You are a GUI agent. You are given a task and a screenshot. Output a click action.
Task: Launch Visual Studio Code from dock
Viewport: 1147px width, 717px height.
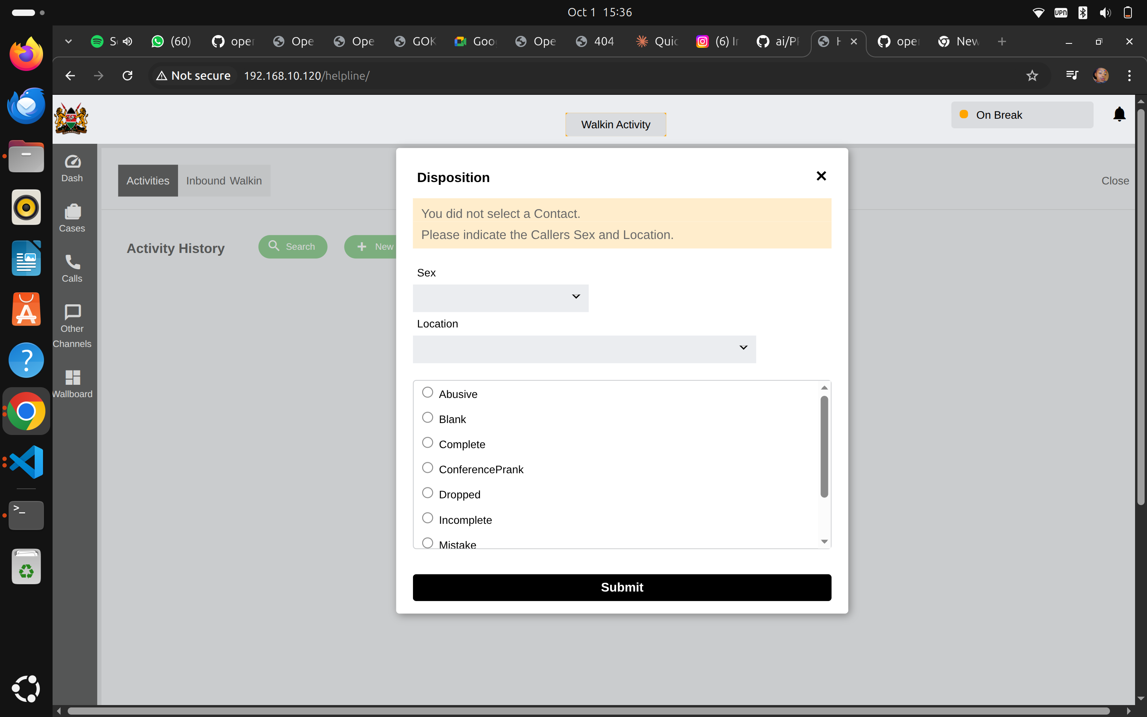pos(27,462)
